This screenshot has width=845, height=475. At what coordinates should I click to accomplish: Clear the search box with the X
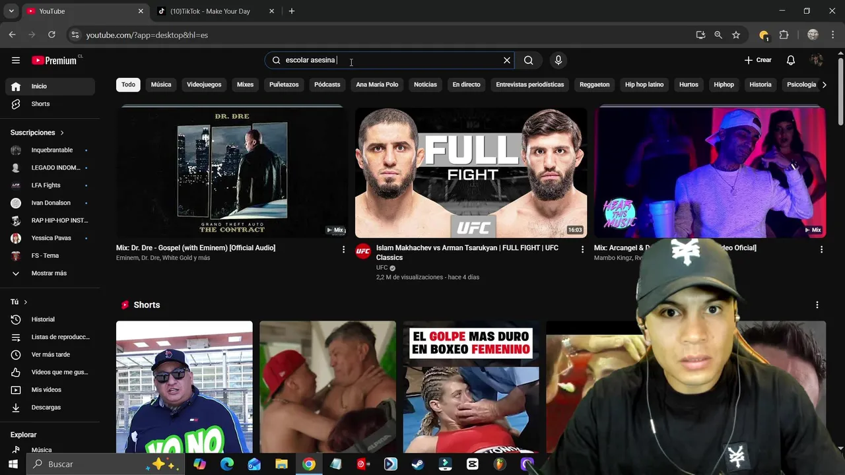coord(507,60)
